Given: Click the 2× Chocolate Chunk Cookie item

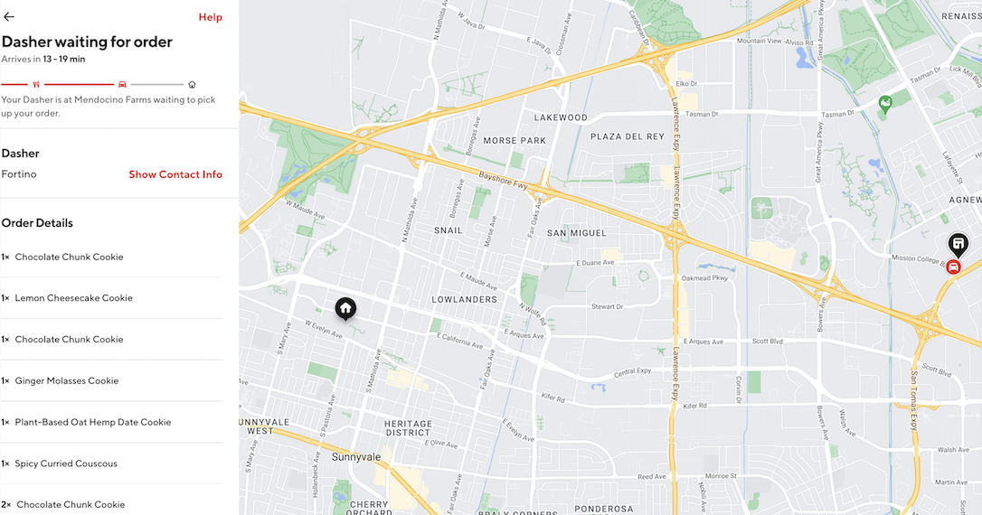Looking at the screenshot, I should pos(111,504).
